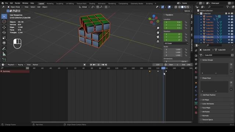This screenshot has width=235, height=132.
Task: Select the Transform tool
Action: [x=4, y=43]
